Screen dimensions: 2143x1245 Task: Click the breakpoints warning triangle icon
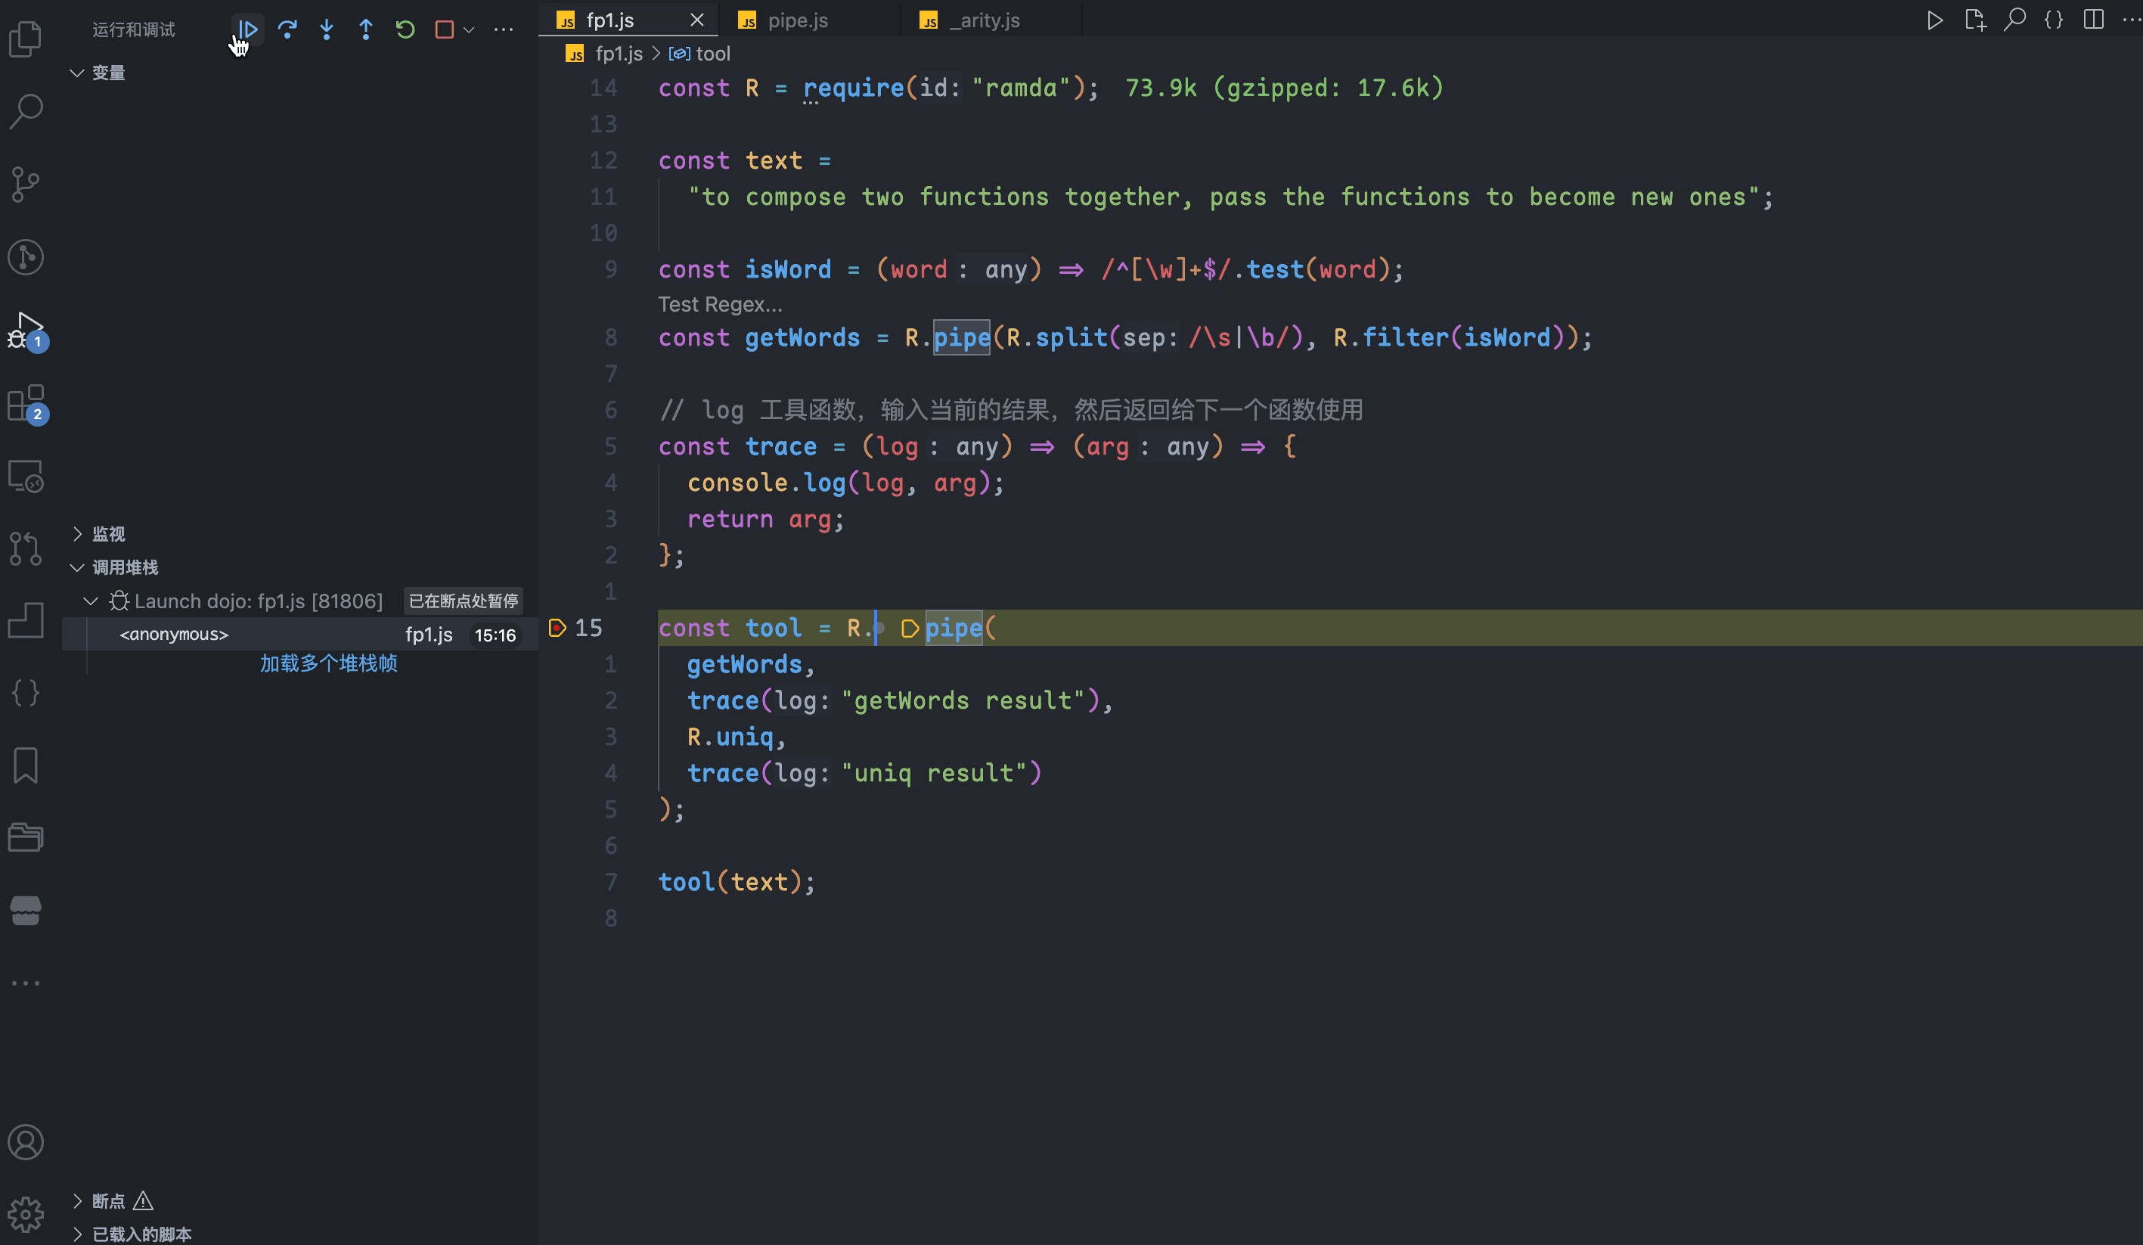143,1201
